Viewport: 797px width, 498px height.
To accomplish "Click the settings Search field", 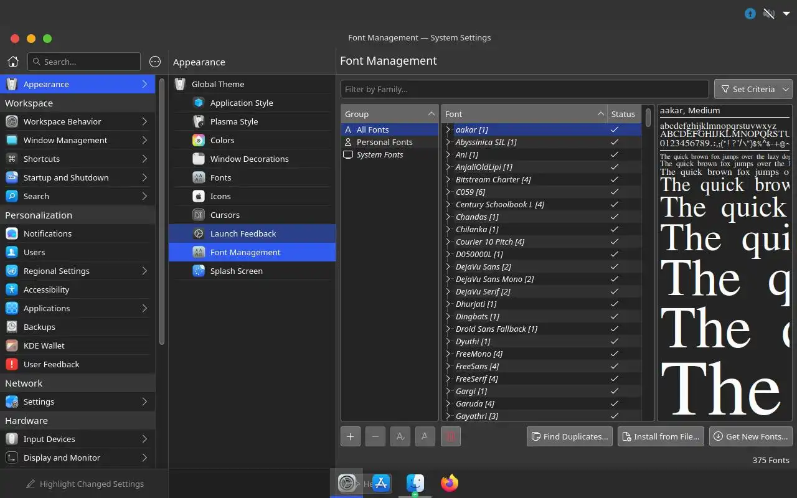I will (84, 62).
